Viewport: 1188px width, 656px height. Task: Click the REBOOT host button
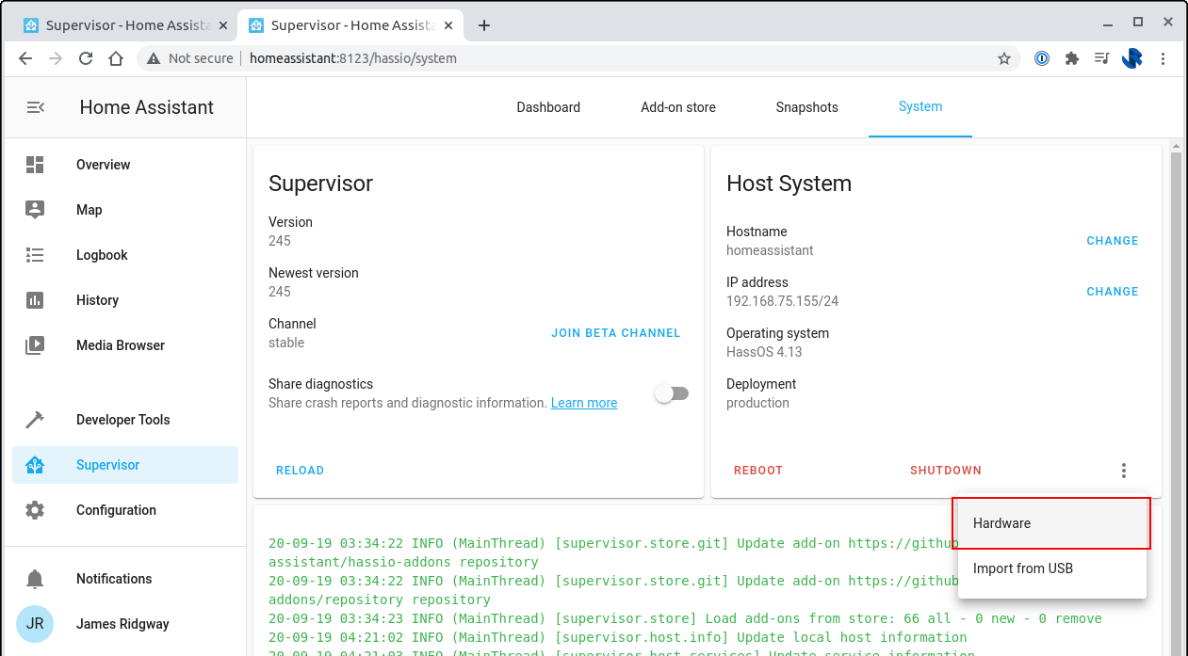pos(758,471)
